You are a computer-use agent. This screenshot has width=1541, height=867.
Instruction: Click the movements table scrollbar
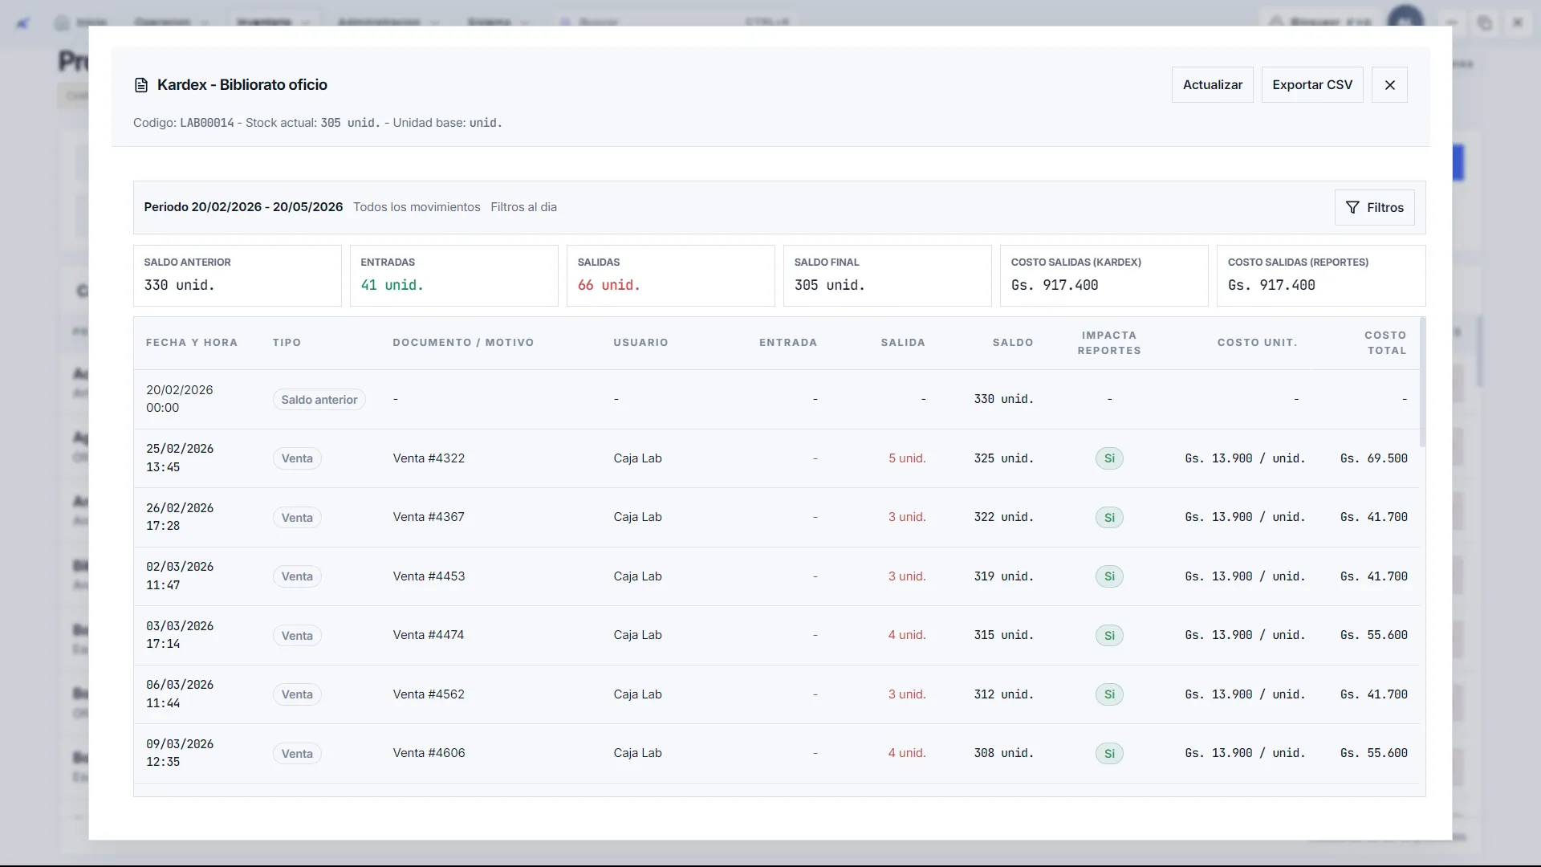(1422, 383)
